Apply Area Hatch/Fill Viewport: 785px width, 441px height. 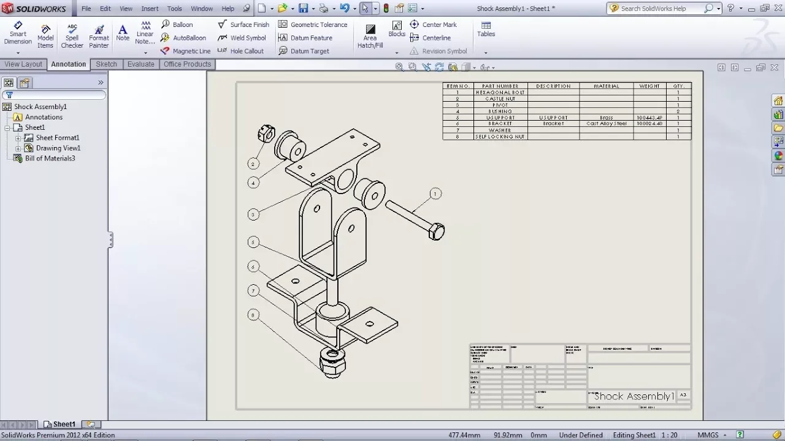370,36
